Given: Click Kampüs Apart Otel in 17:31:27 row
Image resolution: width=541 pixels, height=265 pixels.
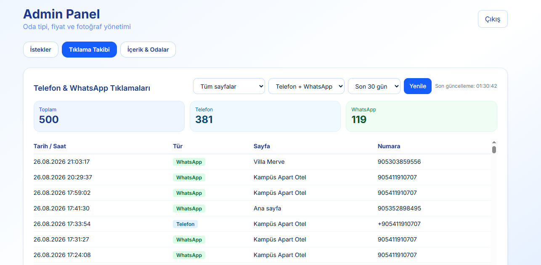Looking at the screenshot, I should pos(280,239).
